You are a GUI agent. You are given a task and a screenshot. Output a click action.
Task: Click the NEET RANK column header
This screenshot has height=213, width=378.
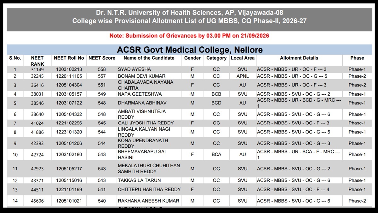click(x=37, y=61)
